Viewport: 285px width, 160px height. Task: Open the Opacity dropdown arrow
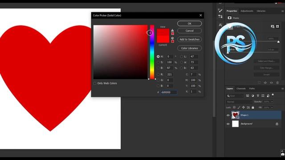(x=272, y=102)
